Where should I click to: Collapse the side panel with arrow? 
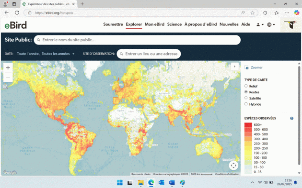(235, 66)
